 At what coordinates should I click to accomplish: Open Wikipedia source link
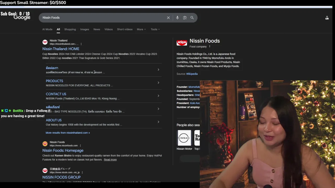point(192,74)
